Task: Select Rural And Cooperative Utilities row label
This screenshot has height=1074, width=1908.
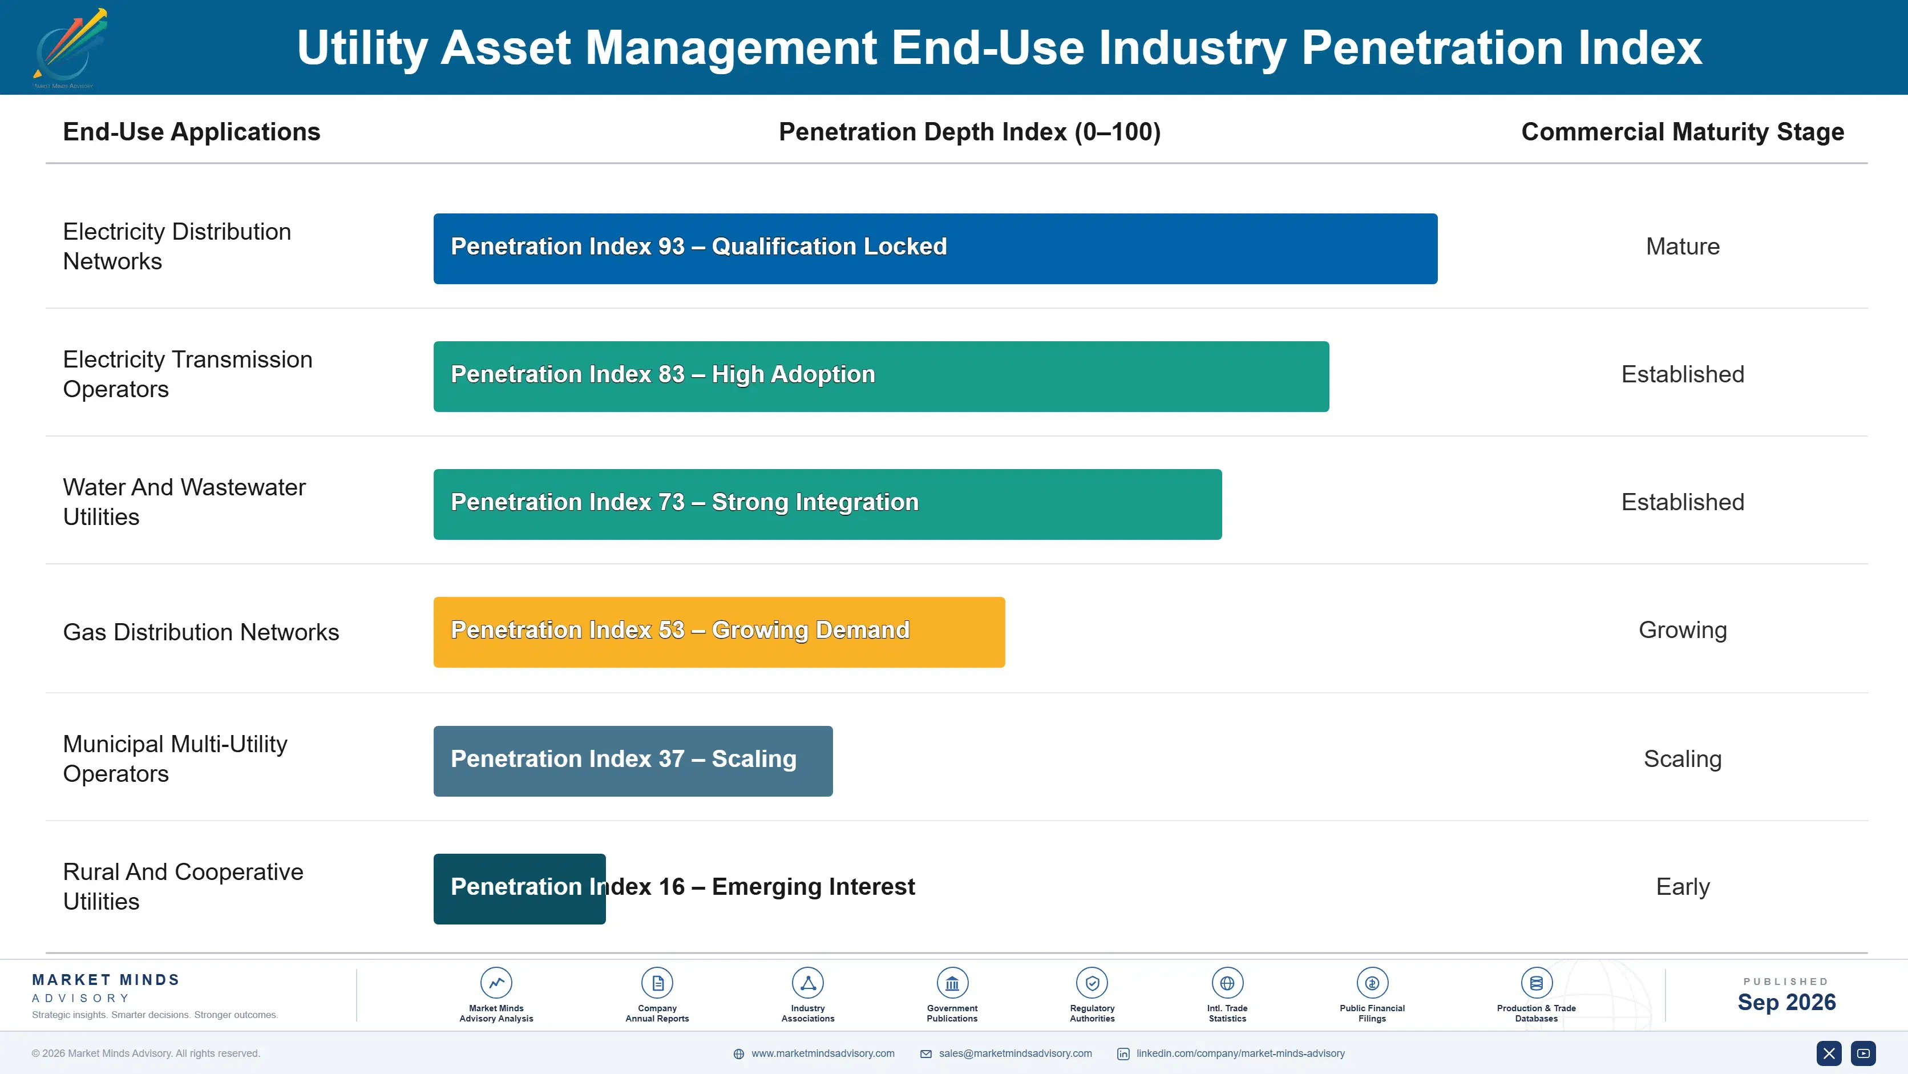Action: pos(183,886)
